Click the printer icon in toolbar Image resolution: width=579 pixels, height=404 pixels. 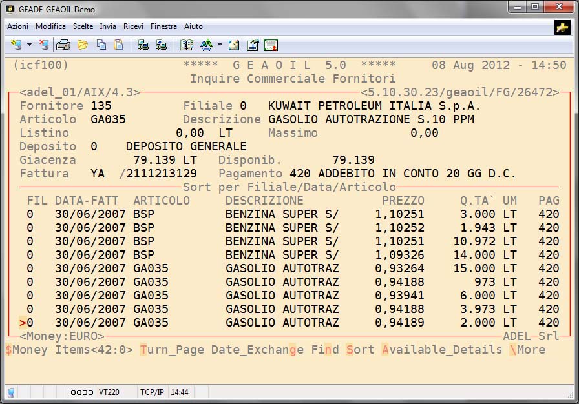tap(63, 45)
